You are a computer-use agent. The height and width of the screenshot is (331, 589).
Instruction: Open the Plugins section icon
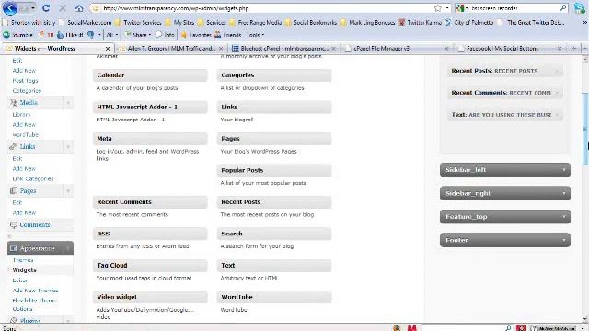pyautogui.click(x=14, y=321)
